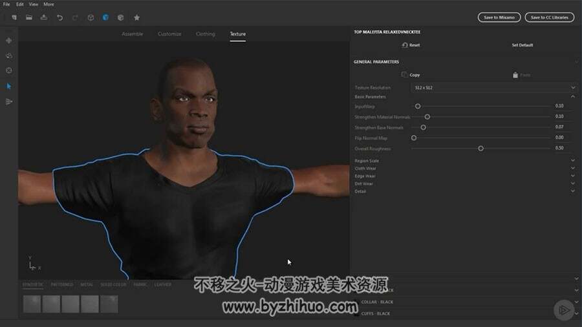
Task: Choose the blue Select arrow tool
Action: pos(9,86)
